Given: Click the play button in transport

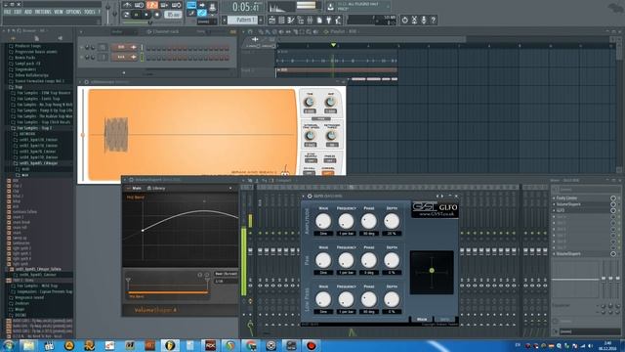Looking at the screenshot, I should (137, 15).
